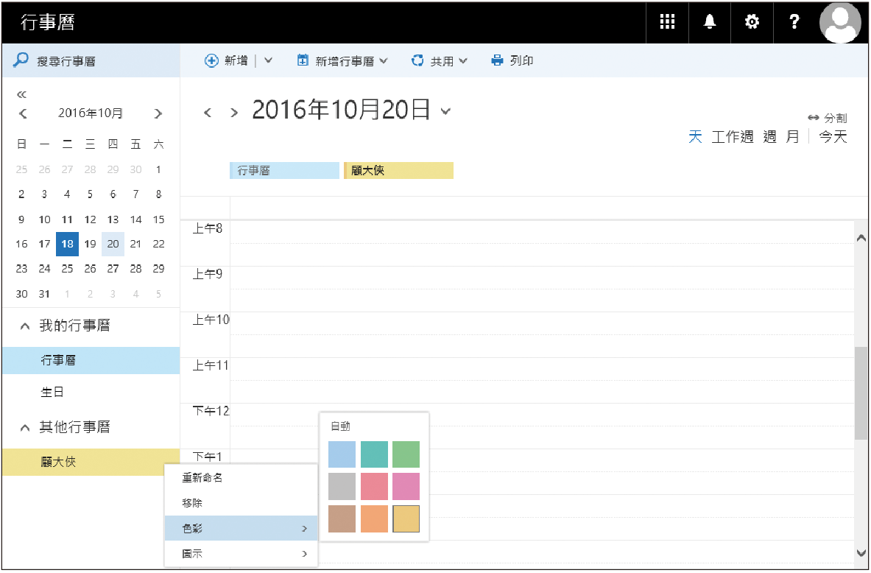Collapse 其他行事曆 group
The image size is (871, 573).
pos(24,428)
